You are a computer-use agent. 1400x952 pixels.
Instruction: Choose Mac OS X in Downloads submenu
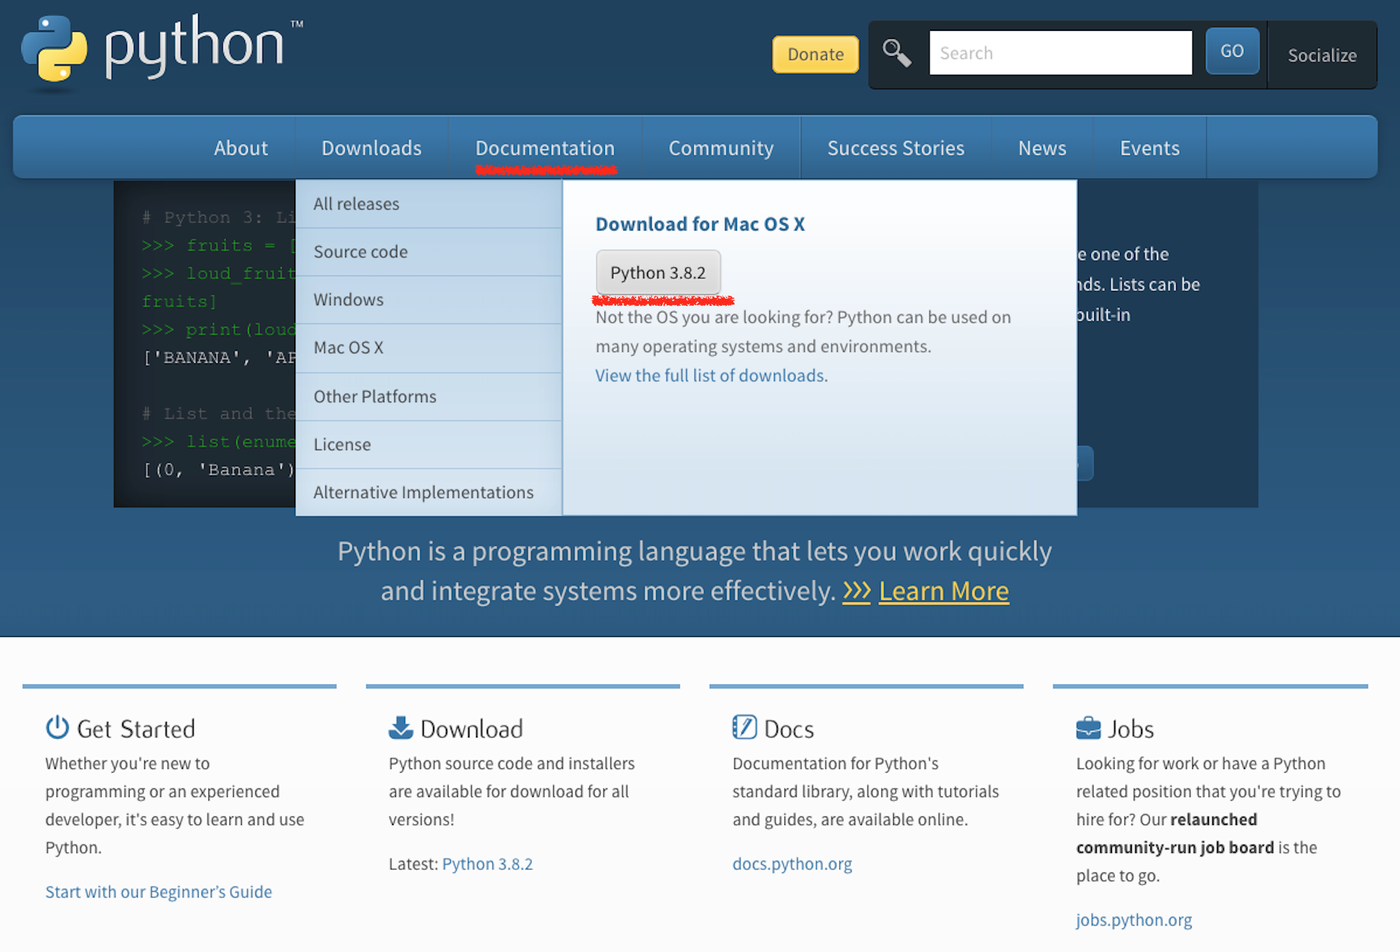pyautogui.click(x=348, y=348)
